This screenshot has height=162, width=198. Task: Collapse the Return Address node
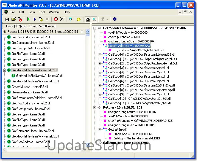(x=100, y=46)
